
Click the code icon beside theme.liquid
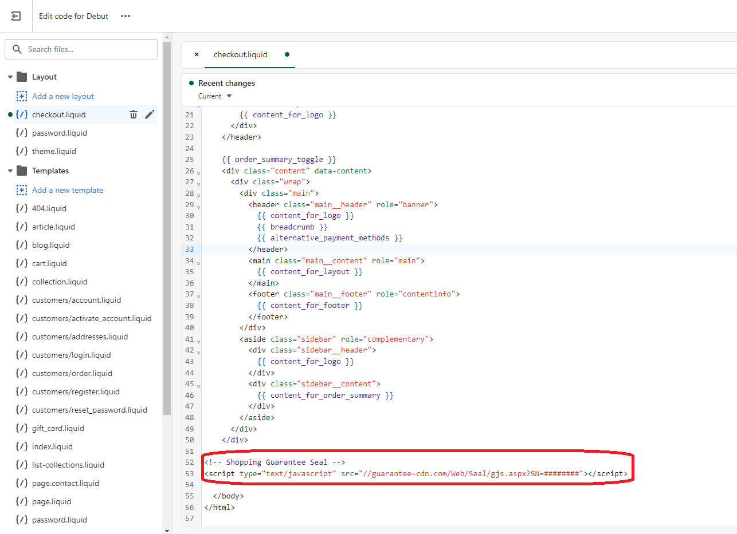pyautogui.click(x=22, y=151)
